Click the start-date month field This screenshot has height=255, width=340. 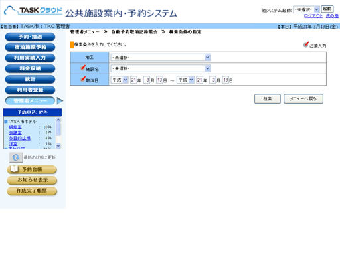(x=147, y=80)
